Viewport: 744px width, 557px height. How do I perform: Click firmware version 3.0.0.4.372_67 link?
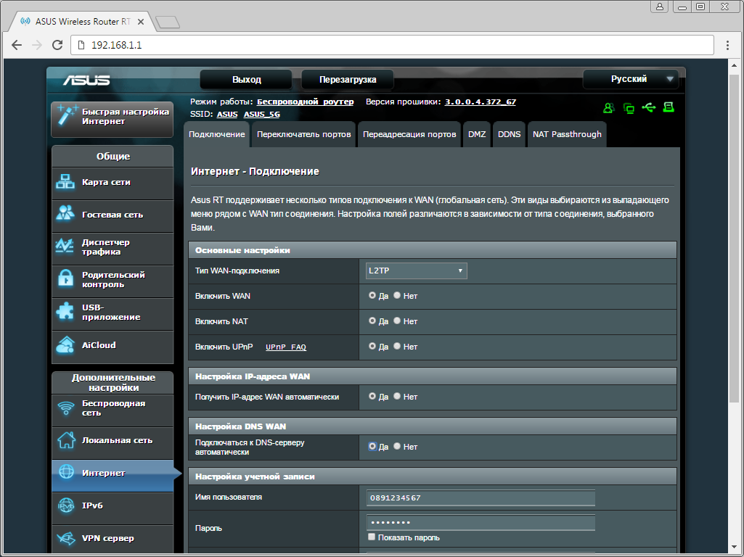481,102
